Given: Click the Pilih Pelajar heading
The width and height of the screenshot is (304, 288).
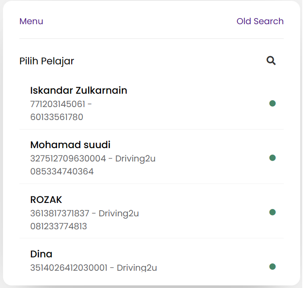Looking at the screenshot, I should click(x=47, y=61).
